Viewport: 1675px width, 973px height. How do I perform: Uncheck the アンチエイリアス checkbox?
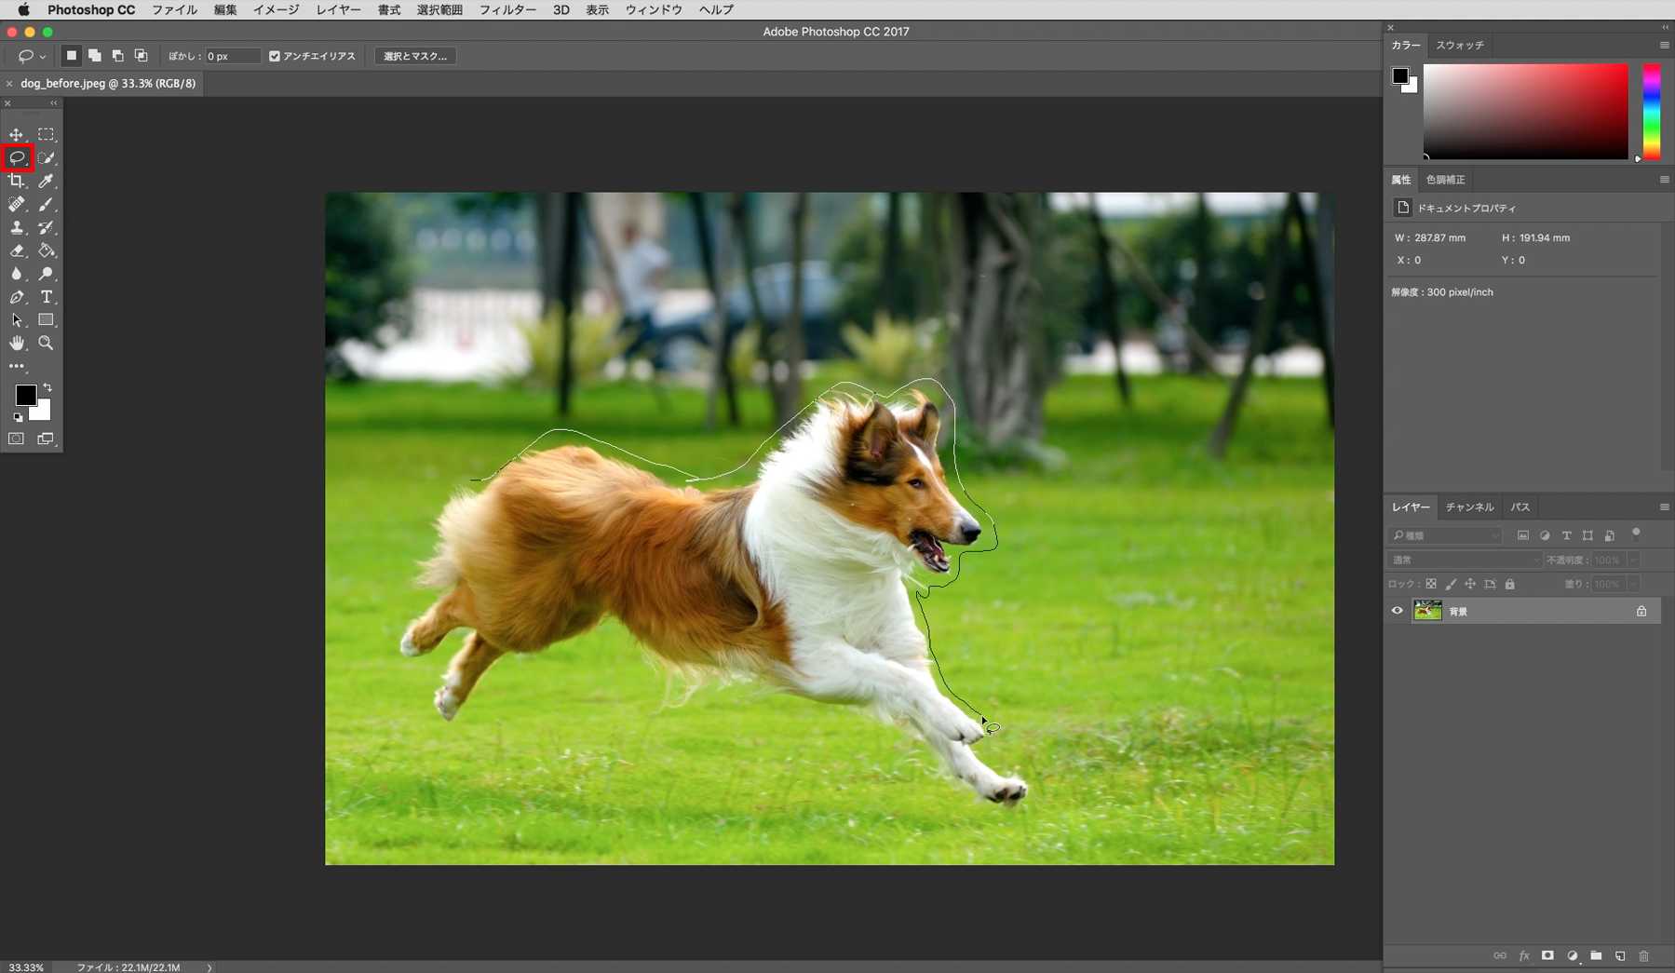coord(274,56)
